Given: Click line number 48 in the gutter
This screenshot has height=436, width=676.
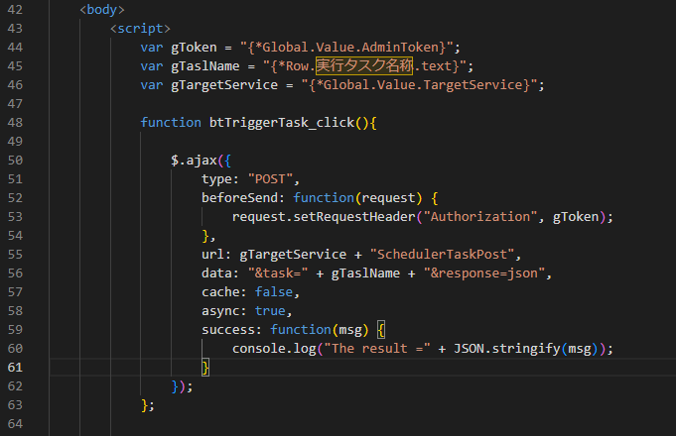Looking at the screenshot, I should pyautogui.click(x=15, y=123).
